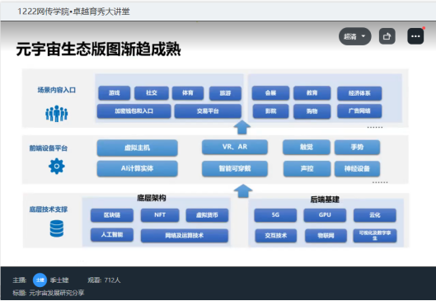The height and width of the screenshot is (301, 436).
Task: Click the viewer count 712人 text
Action: pos(112,280)
